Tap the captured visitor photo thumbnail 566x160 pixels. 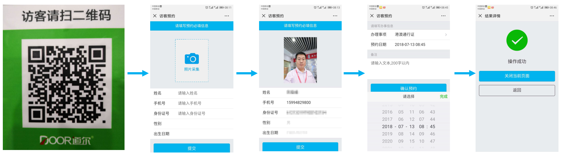pyautogui.click(x=300, y=60)
